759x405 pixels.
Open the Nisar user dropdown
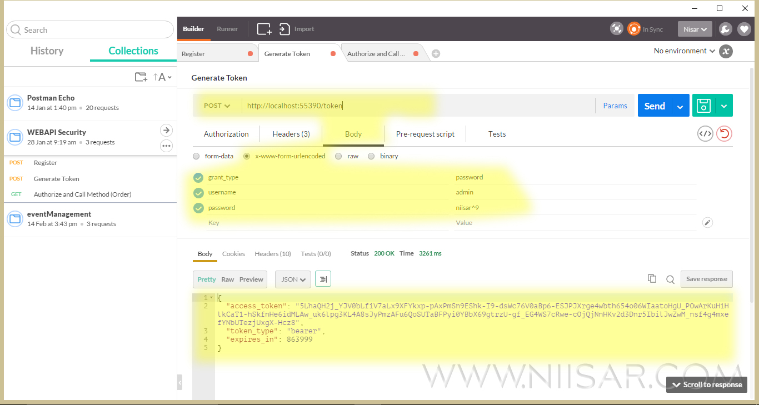pos(695,29)
